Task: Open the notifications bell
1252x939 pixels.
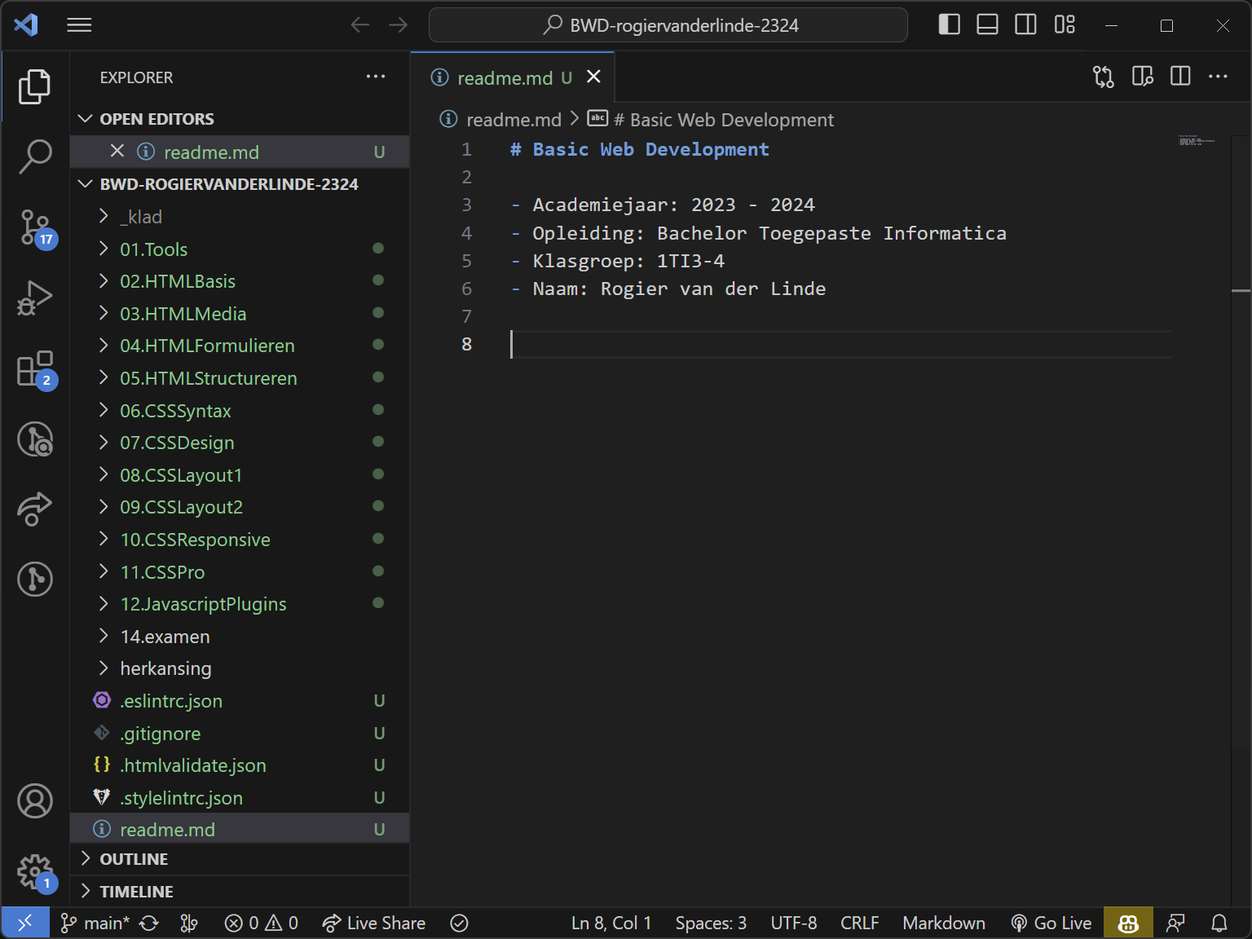Action: [1219, 922]
